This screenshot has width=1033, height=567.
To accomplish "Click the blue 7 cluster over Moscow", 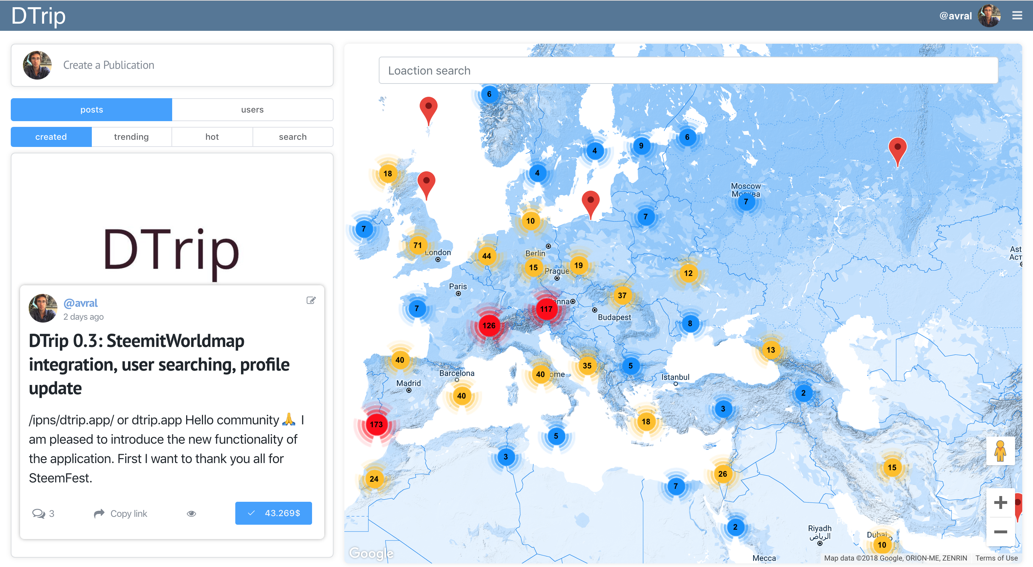I will (746, 201).
